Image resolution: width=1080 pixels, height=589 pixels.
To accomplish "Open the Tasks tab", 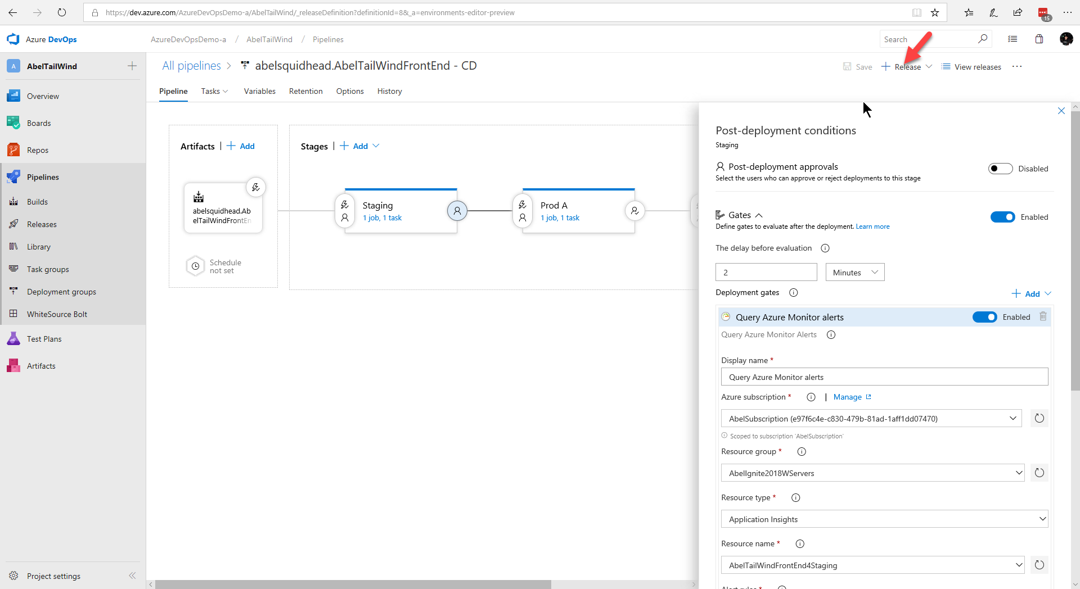I will [214, 91].
